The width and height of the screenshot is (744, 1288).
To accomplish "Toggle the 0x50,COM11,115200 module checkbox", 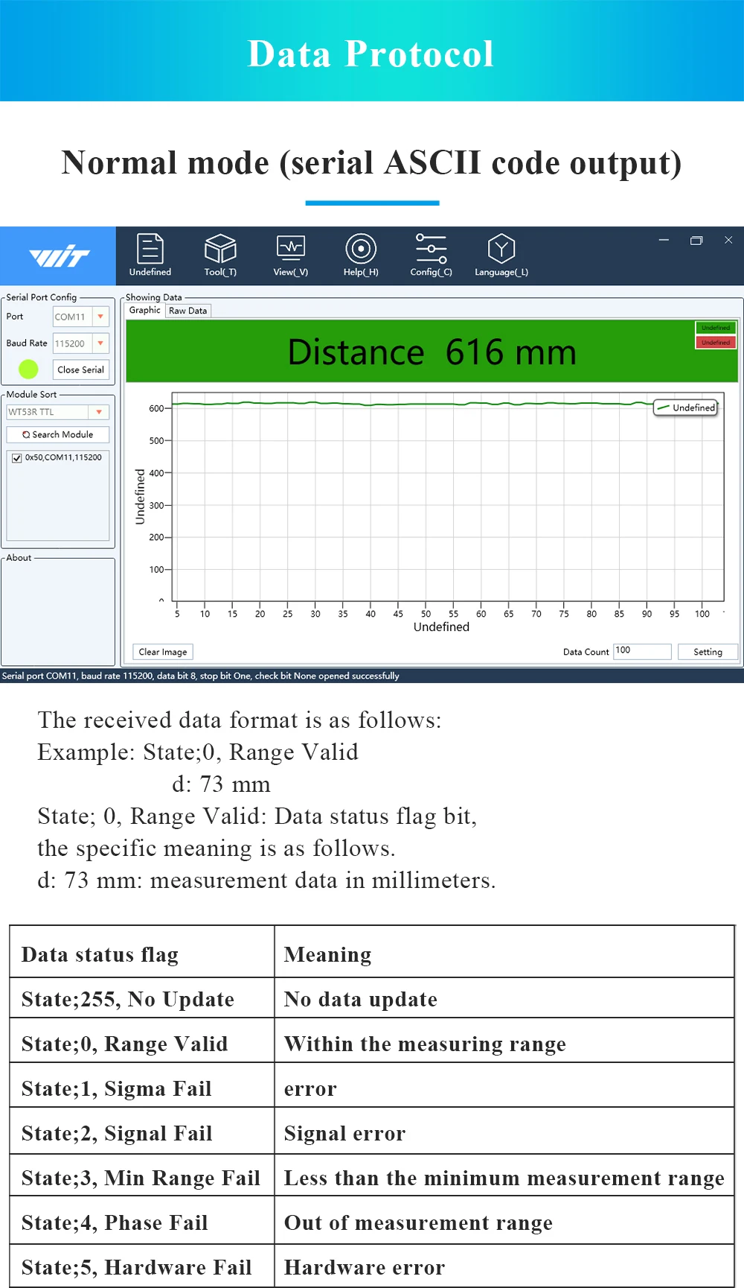I will tap(17, 458).
